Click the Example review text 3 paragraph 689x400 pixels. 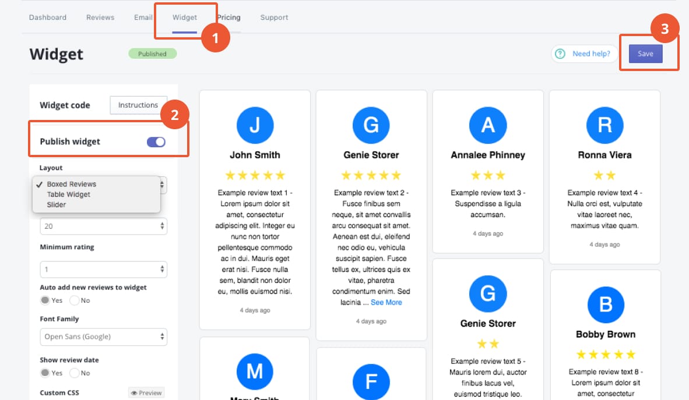(x=488, y=204)
